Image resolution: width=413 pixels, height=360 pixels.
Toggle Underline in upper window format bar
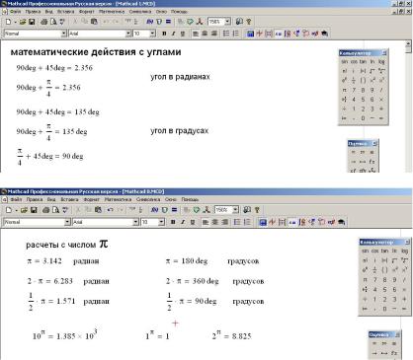click(183, 34)
